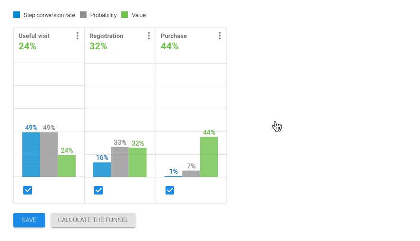This screenshot has width=420, height=241.
Task: Select the 24% green bar in Useful visit
Action: [x=67, y=166]
